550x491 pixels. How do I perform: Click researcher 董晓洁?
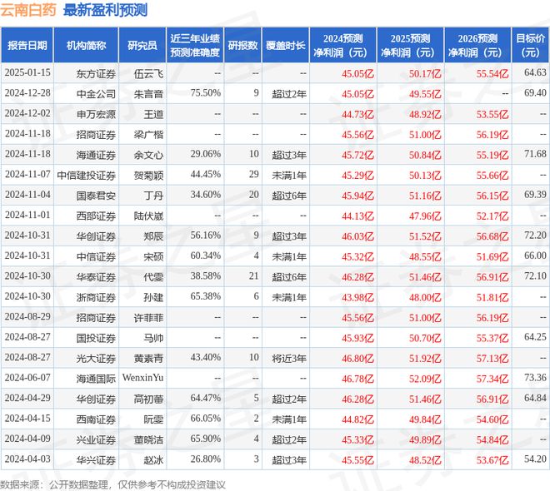coord(148,439)
